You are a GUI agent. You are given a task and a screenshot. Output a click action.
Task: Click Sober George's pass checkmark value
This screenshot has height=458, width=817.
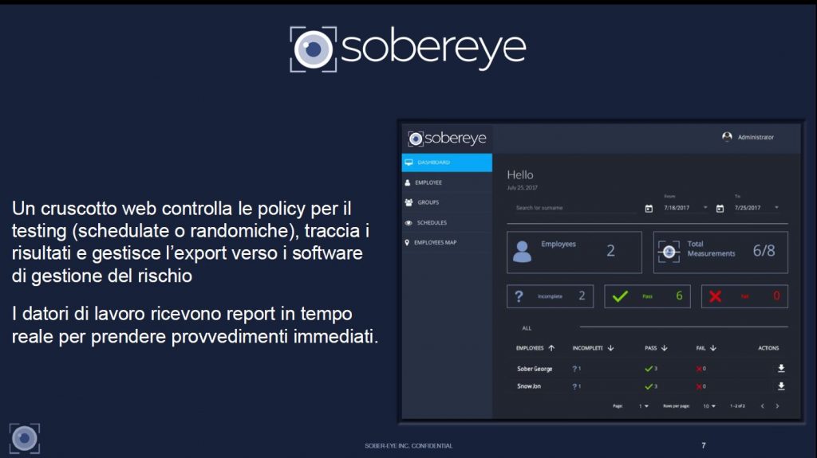pyautogui.click(x=651, y=369)
